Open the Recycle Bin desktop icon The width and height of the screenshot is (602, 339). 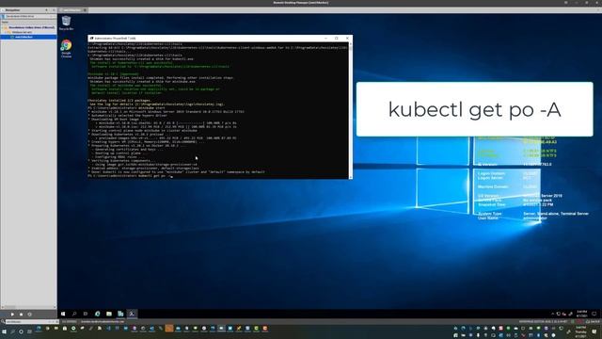pyautogui.click(x=66, y=23)
